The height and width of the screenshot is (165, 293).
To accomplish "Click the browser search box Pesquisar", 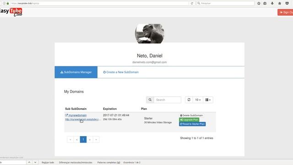I will (225, 3).
